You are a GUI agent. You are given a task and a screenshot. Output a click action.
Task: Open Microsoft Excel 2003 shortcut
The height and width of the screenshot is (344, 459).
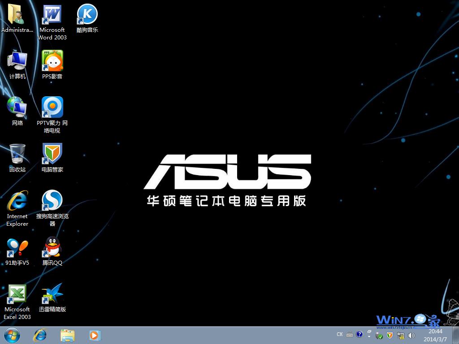(17, 294)
